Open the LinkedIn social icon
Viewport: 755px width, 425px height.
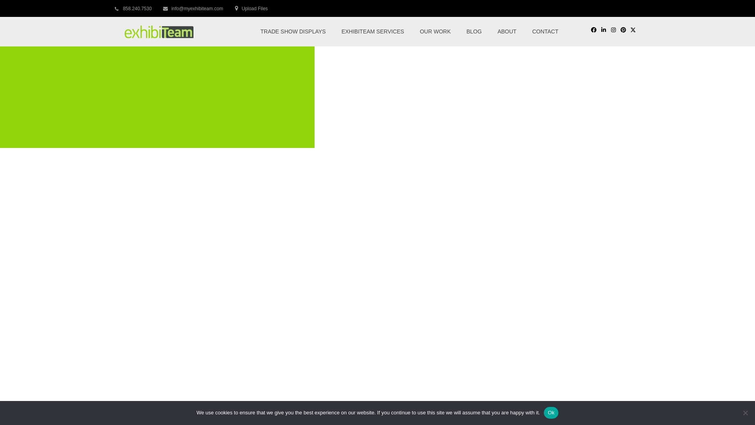(603, 30)
